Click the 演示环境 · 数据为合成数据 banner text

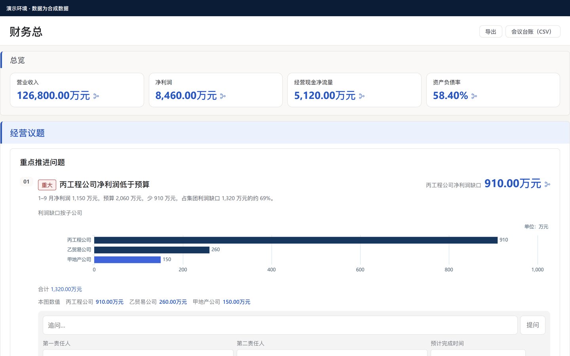coord(38,8)
